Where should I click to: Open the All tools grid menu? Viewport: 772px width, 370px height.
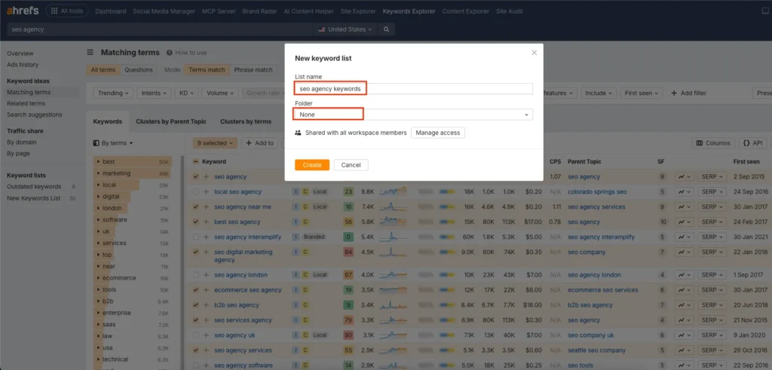pos(67,11)
